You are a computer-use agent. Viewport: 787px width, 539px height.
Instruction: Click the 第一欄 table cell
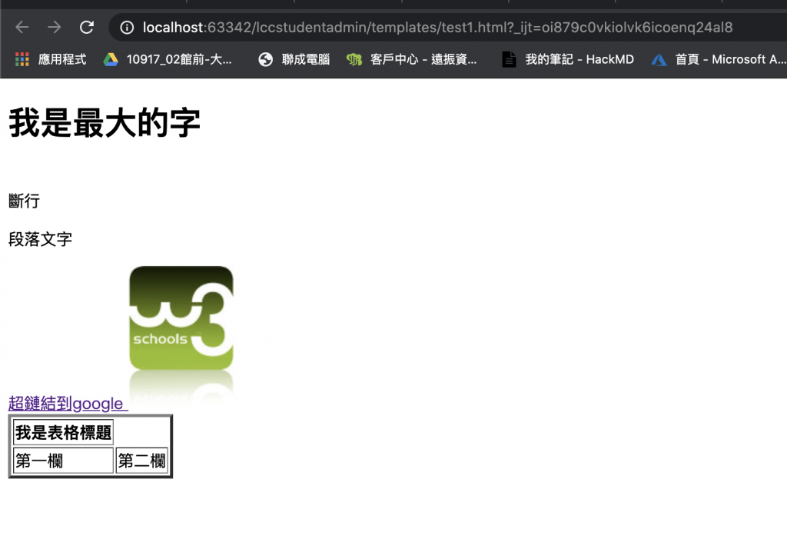(x=63, y=461)
